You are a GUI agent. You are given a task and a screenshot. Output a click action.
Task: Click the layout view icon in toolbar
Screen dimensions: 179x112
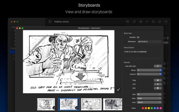[128, 22]
